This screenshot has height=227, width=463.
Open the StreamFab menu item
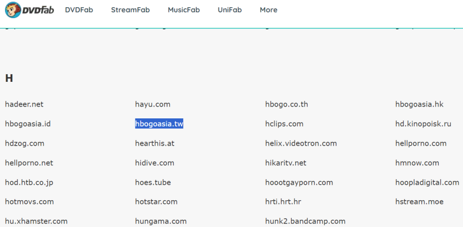tap(131, 10)
